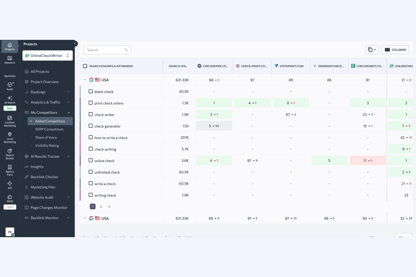Viewport: 416px width, 277px height.
Task: Click the Checkeeper column logo icon
Action: [199, 66]
